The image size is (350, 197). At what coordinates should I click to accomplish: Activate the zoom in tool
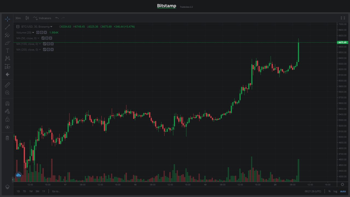coord(7,93)
